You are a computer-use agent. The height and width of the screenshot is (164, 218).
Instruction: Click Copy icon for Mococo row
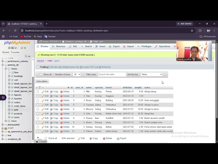click(x=51, y=109)
